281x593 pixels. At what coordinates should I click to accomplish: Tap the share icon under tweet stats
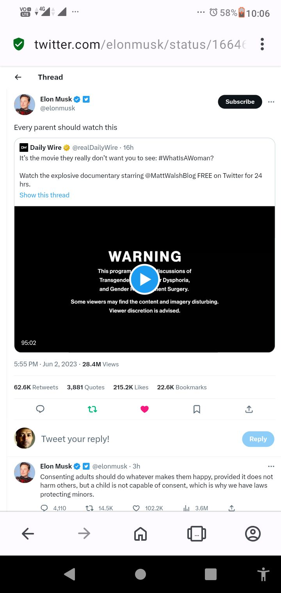249,409
